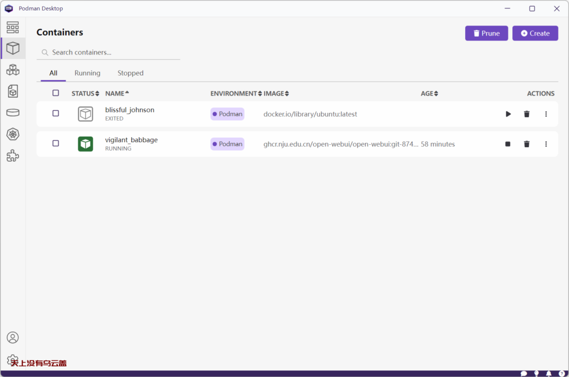Open the Images sidebar icon
Image resolution: width=569 pixels, height=377 pixels.
coord(13,92)
